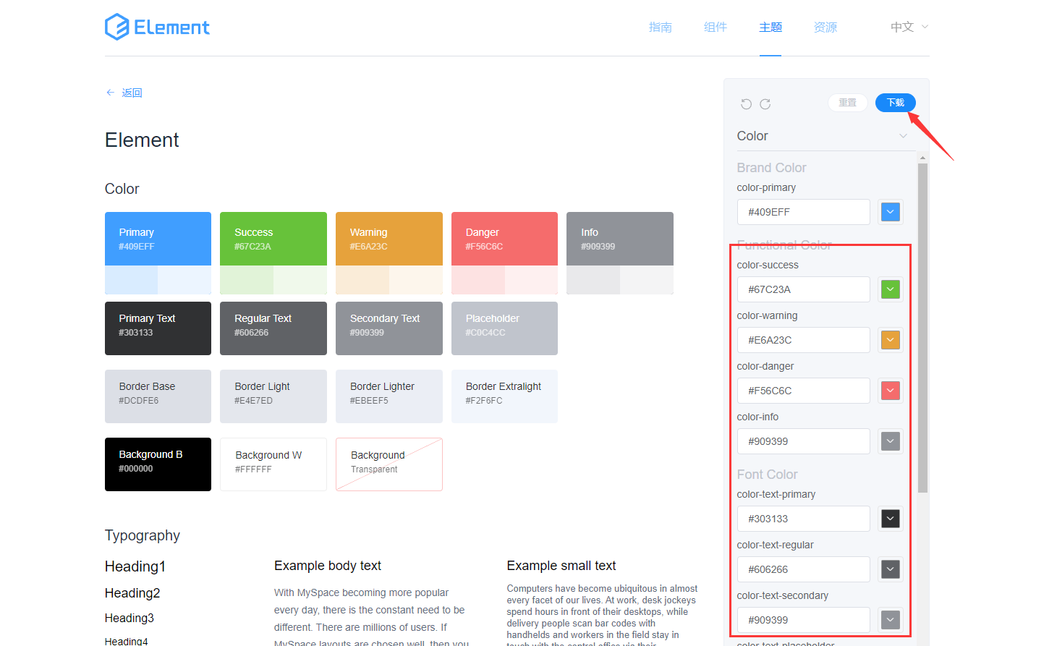Image resolution: width=1057 pixels, height=646 pixels.
Task: Click the Background B #000000 card
Action: [158, 464]
